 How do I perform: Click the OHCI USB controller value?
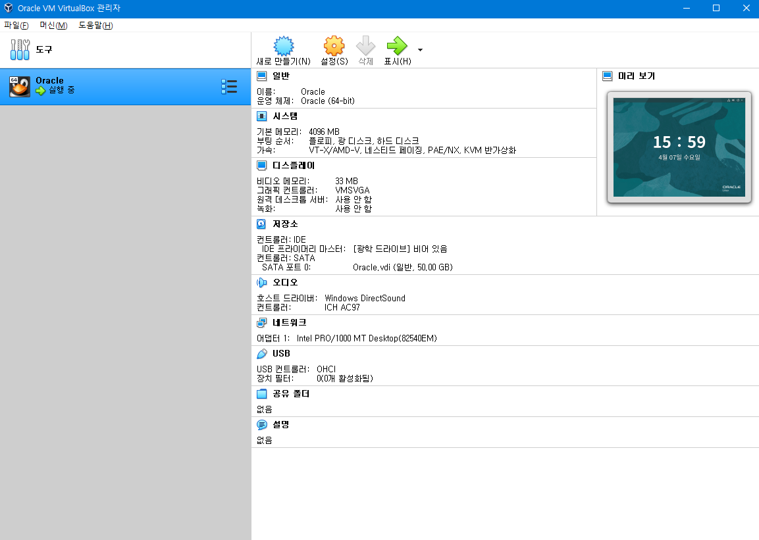tap(327, 369)
